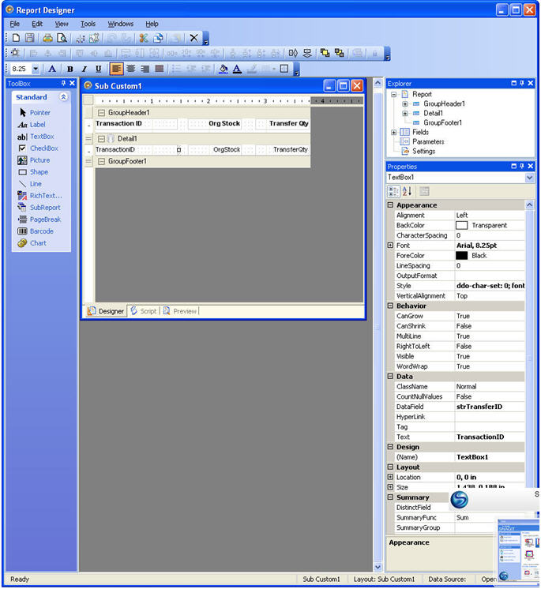The image size is (541, 589).
Task: Toggle Underline formatting button
Action: tap(99, 69)
